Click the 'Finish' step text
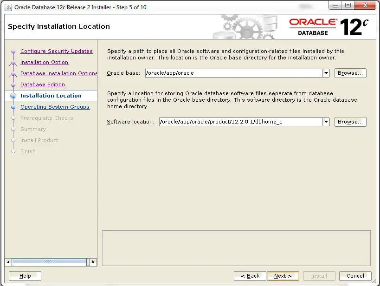Image resolution: width=380 pixels, height=286 pixels. [28, 152]
